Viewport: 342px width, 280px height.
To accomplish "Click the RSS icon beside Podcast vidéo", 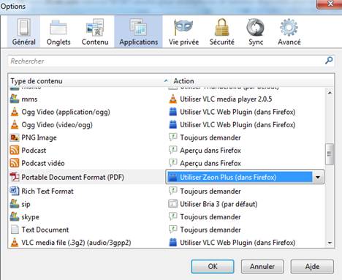I will 15,163.
